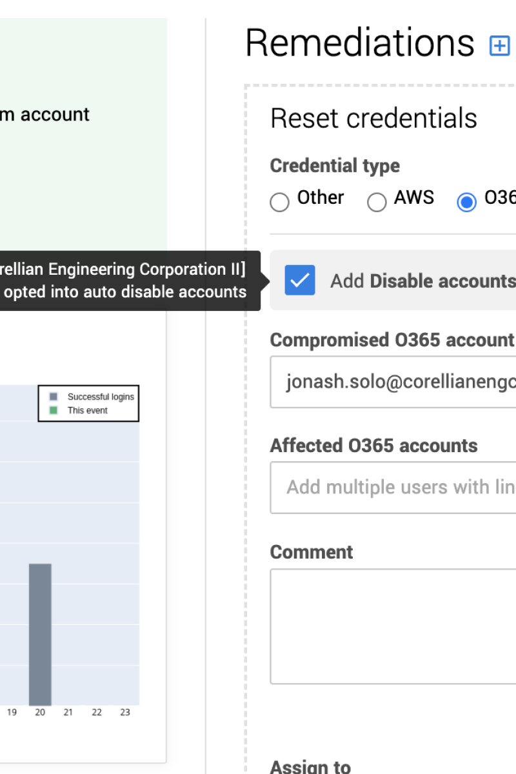Click the Remediations heading
The height and width of the screenshot is (774, 516).
pyautogui.click(x=359, y=44)
